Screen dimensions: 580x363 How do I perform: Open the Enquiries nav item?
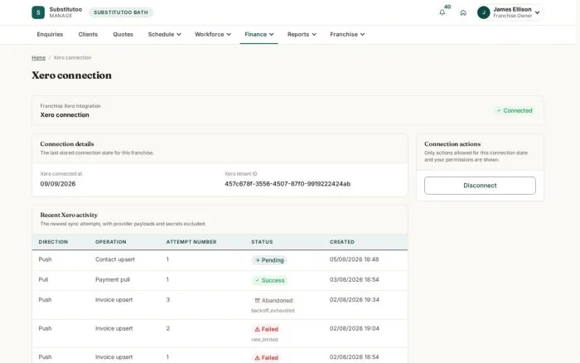[x=50, y=34]
